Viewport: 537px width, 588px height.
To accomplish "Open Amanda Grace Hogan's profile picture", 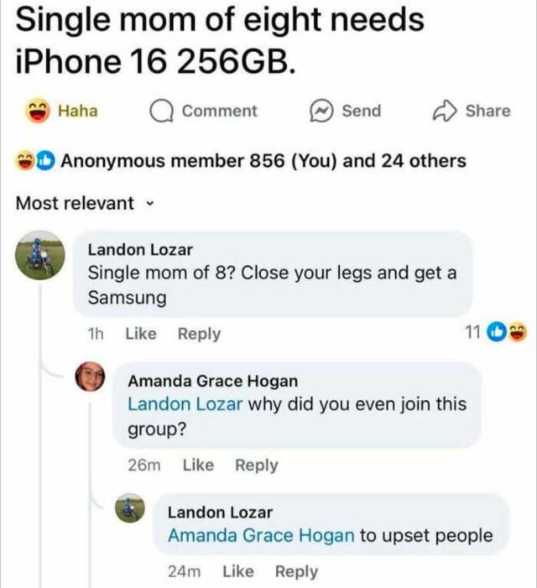I will coord(90,377).
